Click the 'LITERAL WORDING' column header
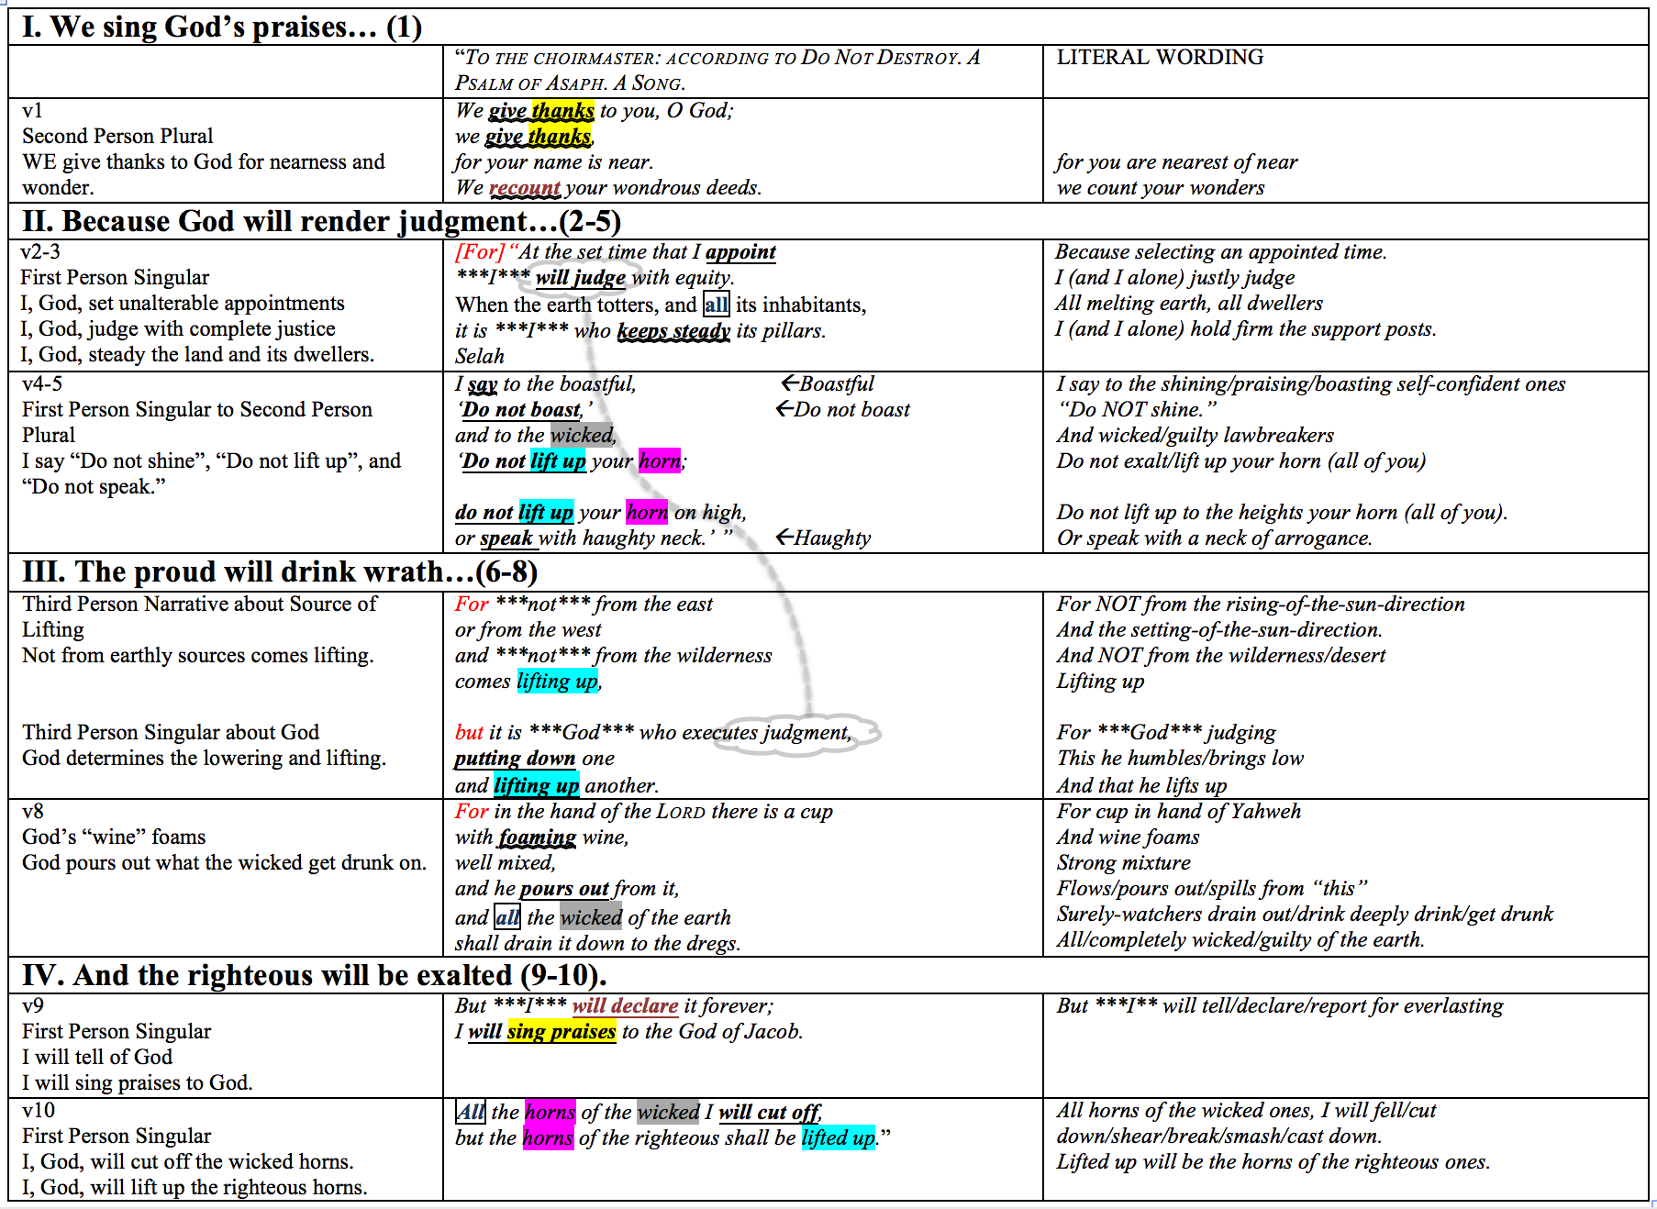The image size is (1657, 1209). pyautogui.click(x=1160, y=57)
